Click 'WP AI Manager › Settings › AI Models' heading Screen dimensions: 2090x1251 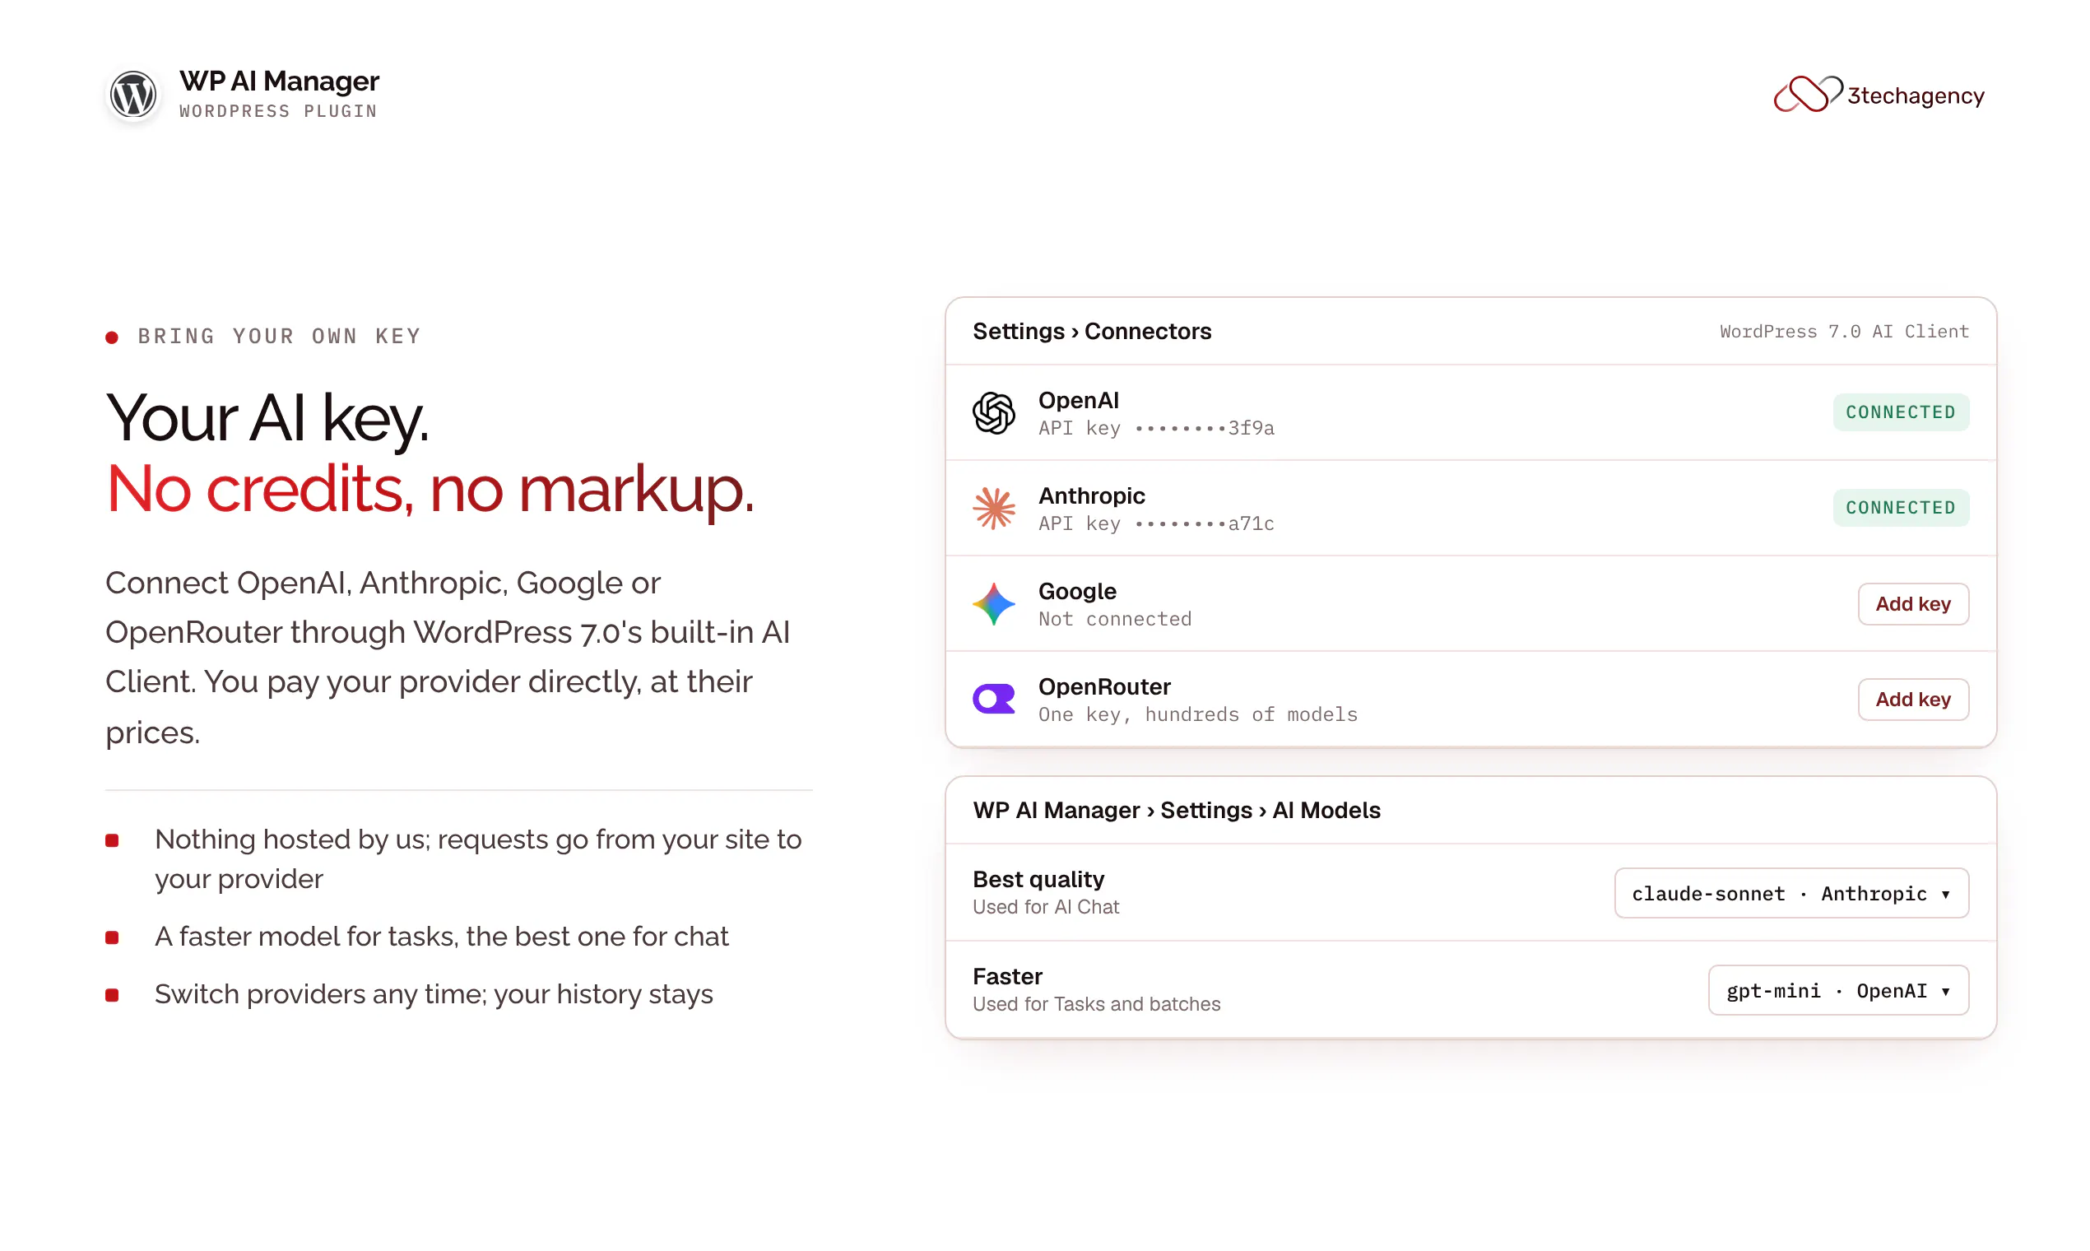[x=1177, y=810]
